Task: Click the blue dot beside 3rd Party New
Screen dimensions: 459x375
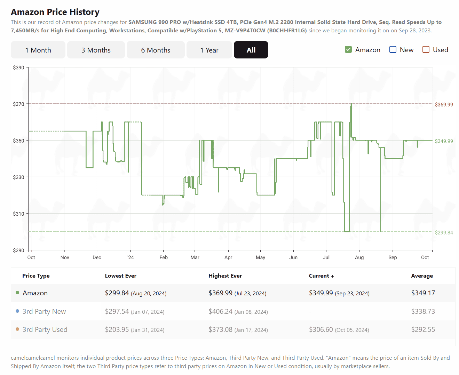Action: (x=17, y=311)
